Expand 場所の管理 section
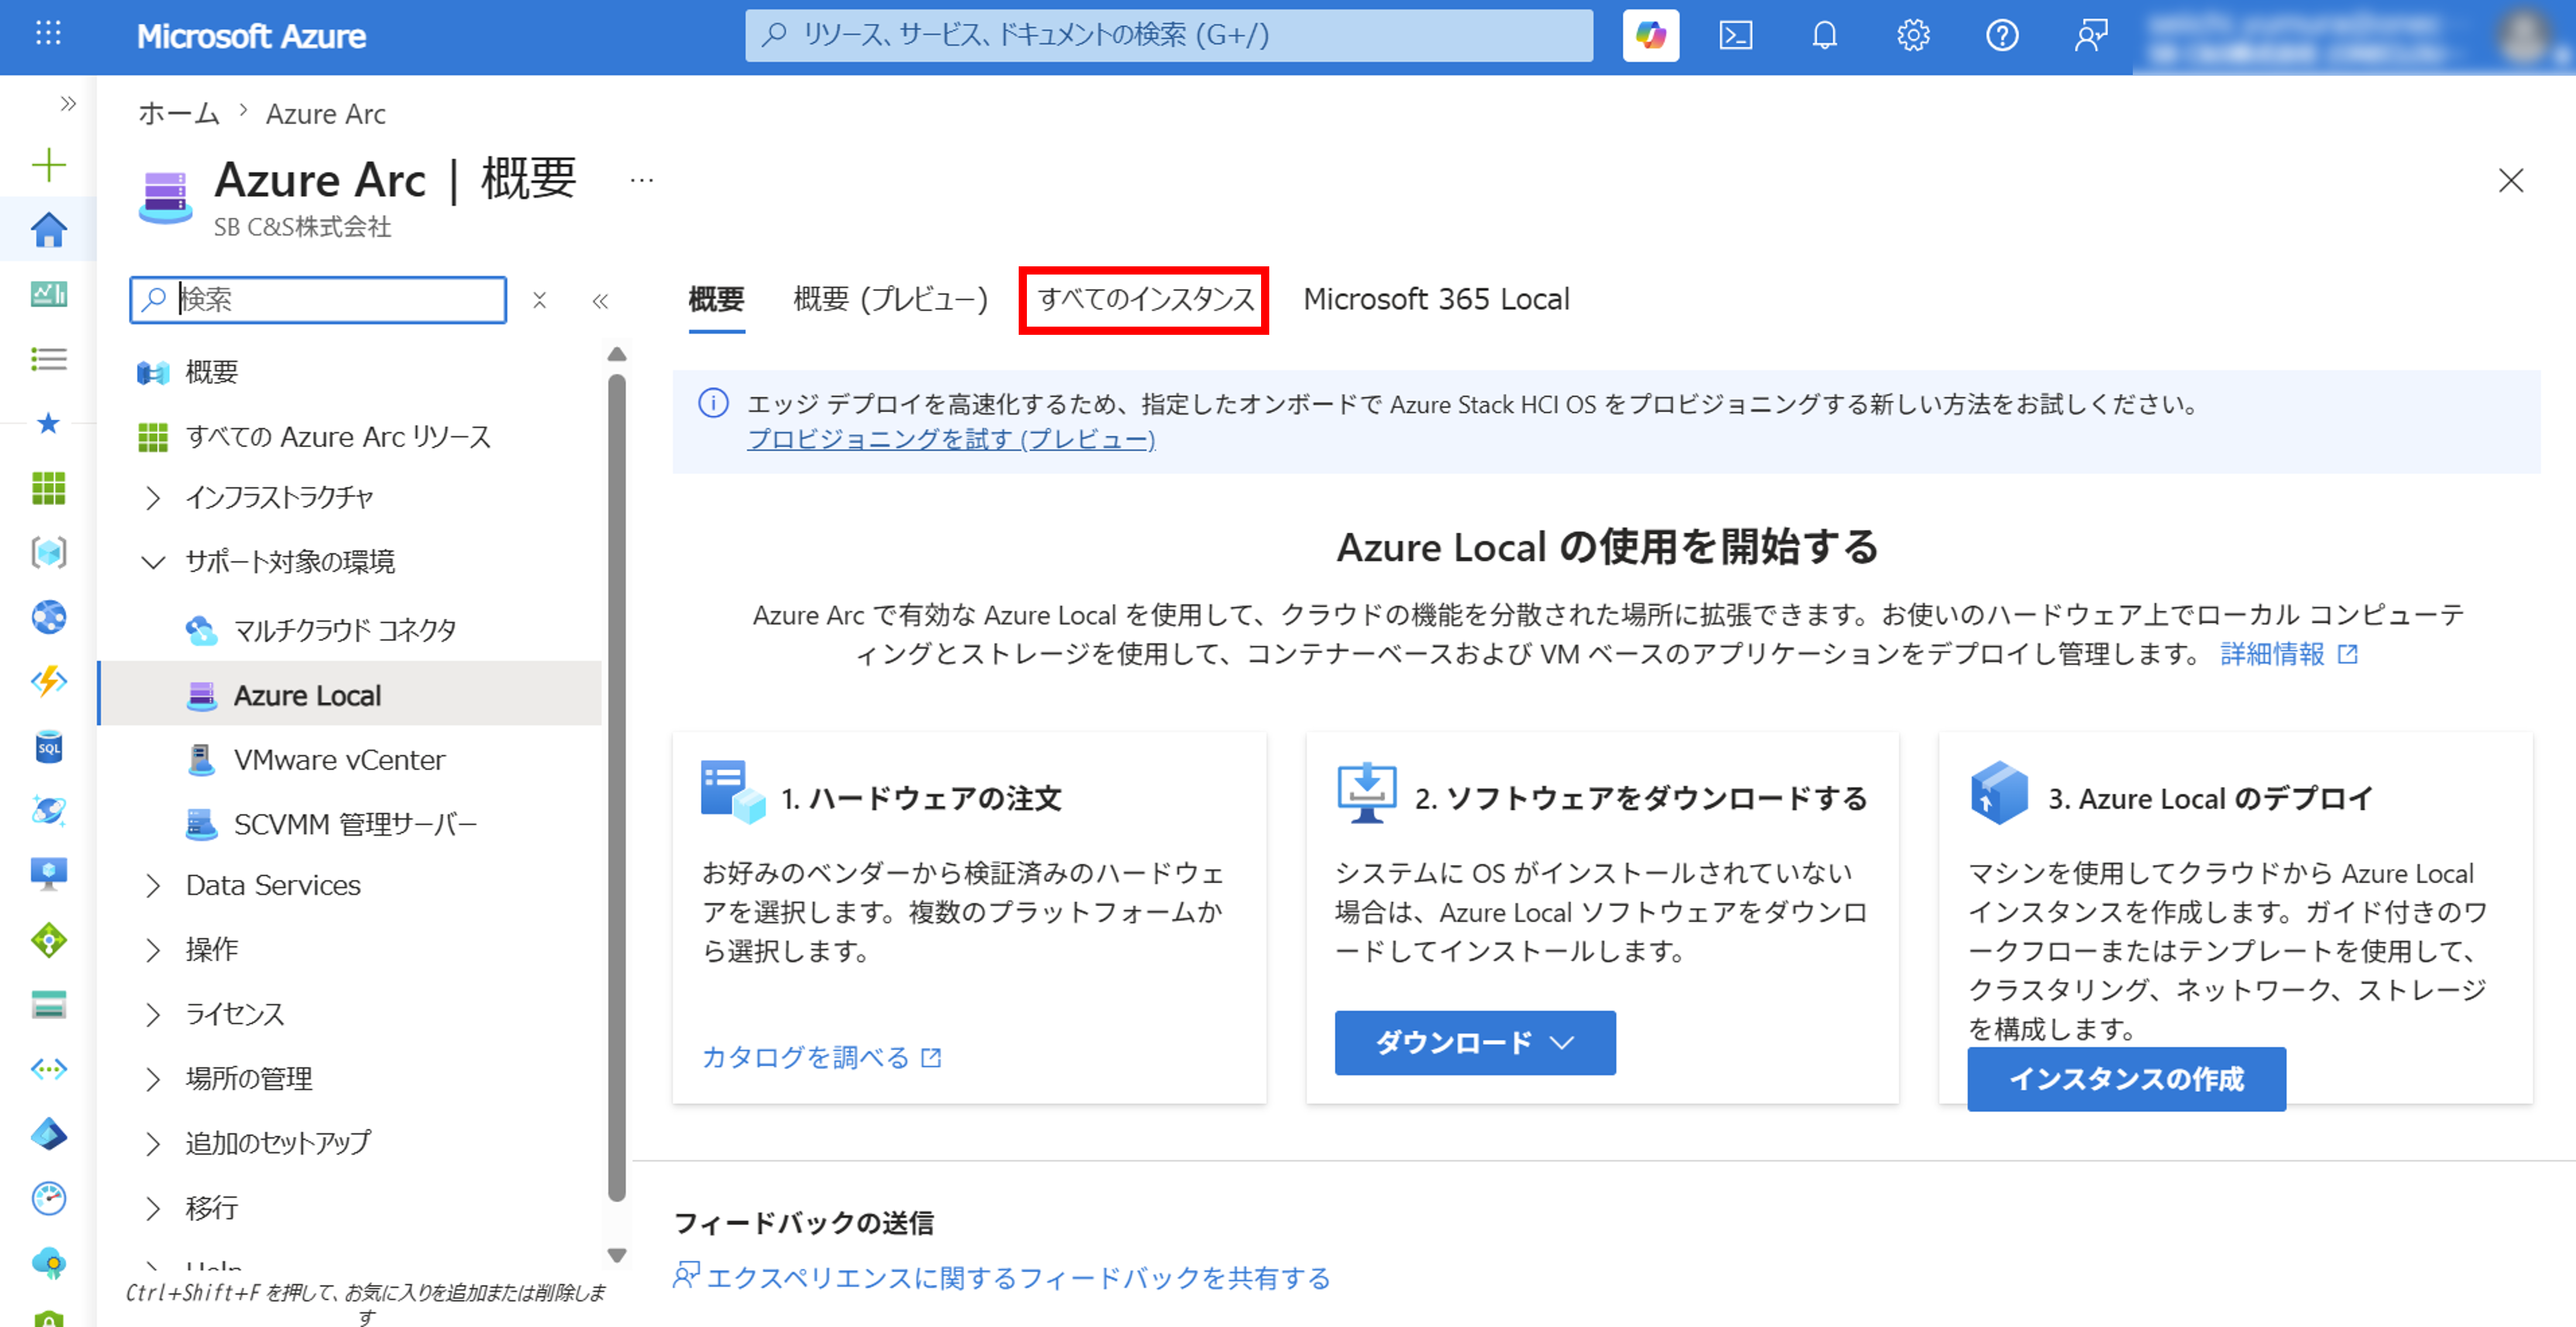 click(153, 1079)
